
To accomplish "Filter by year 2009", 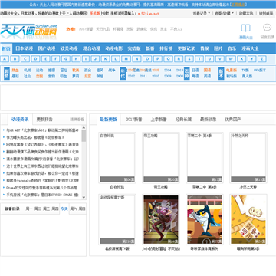I will point(168,76).
